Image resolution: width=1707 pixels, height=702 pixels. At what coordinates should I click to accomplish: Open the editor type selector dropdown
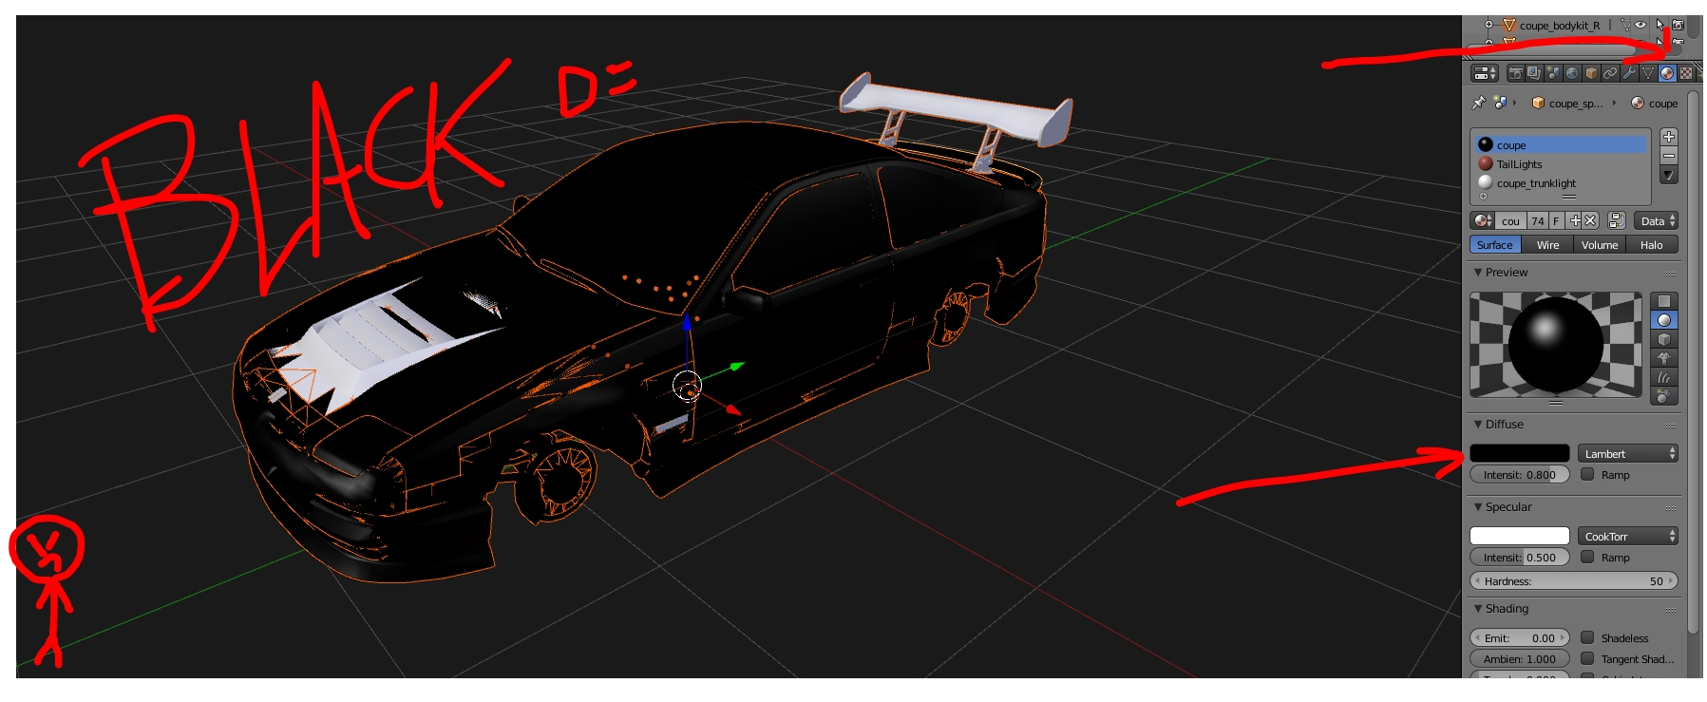click(1485, 73)
